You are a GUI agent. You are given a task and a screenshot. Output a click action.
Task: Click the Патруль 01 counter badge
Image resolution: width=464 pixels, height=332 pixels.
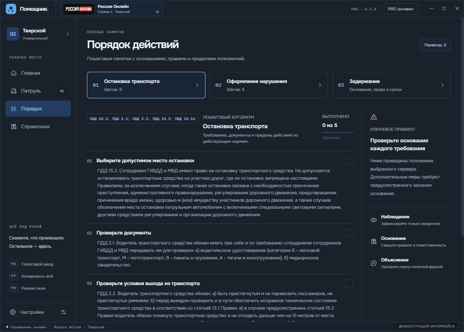click(62, 91)
